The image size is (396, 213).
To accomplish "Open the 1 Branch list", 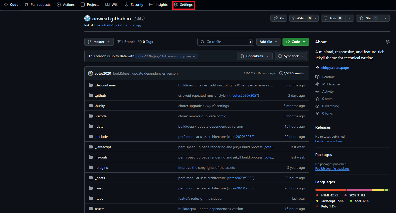I will pos(126,42).
